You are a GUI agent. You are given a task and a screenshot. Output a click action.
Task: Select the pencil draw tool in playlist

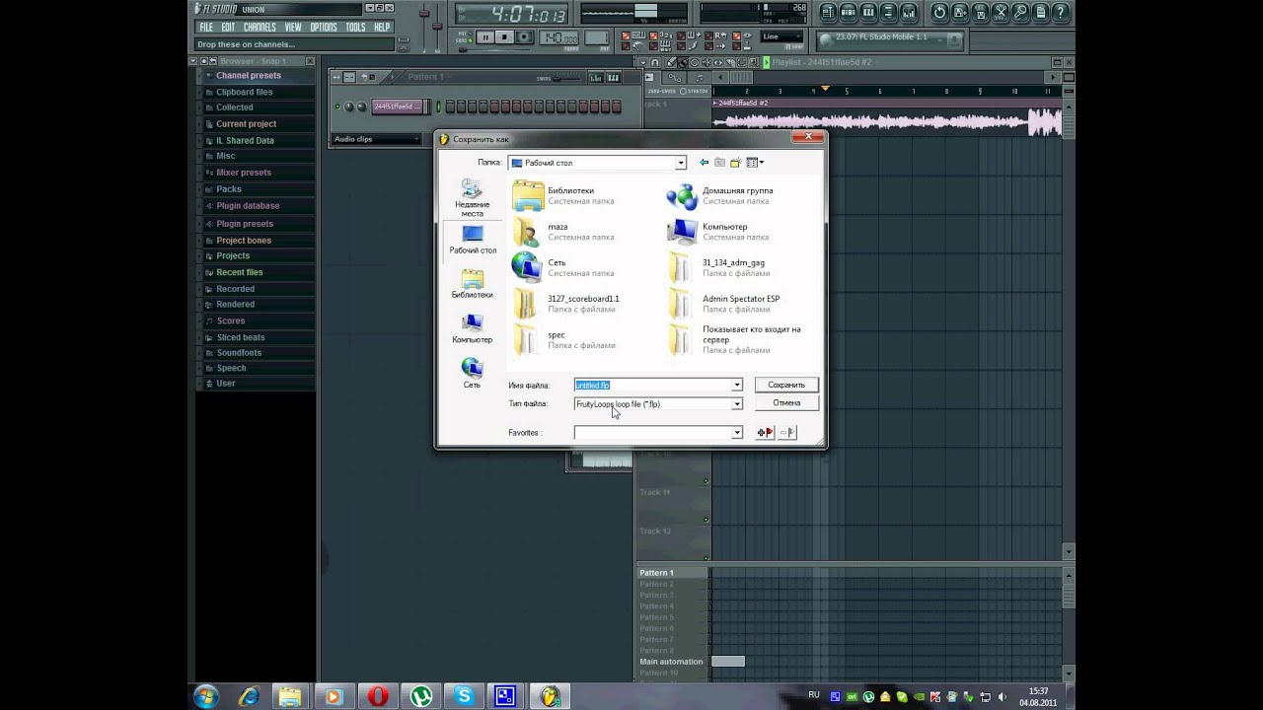(x=672, y=63)
